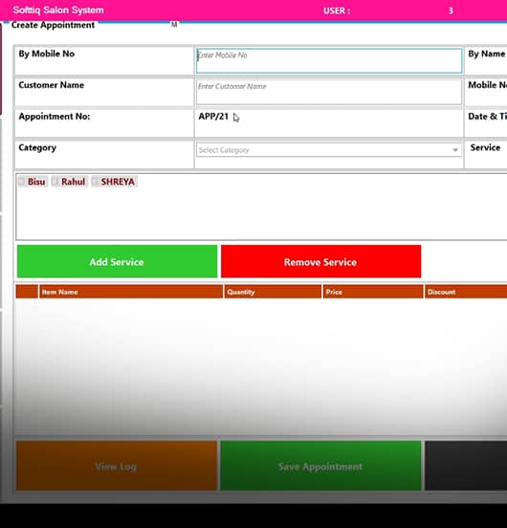Click the Price column header

pyautogui.click(x=373, y=292)
